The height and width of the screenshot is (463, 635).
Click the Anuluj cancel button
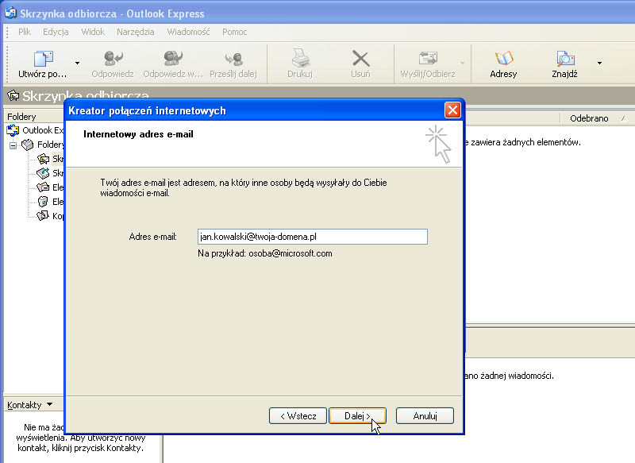(x=425, y=415)
